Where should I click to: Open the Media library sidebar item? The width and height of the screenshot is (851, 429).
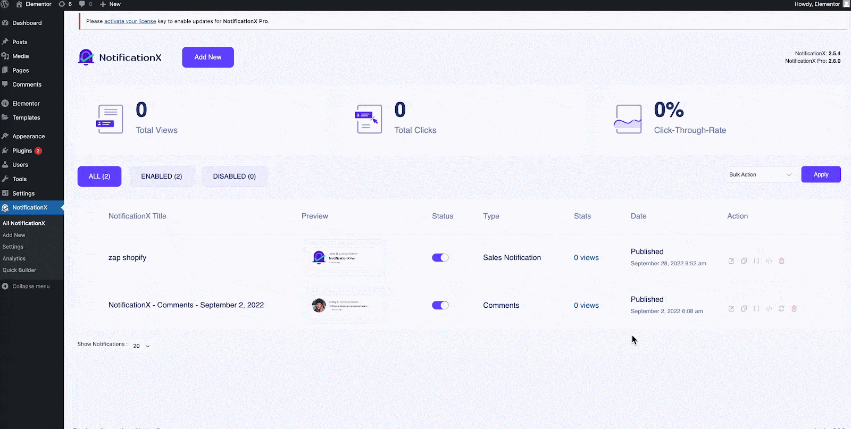[20, 56]
